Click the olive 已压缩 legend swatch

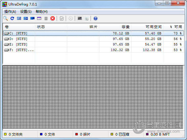click(112, 134)
